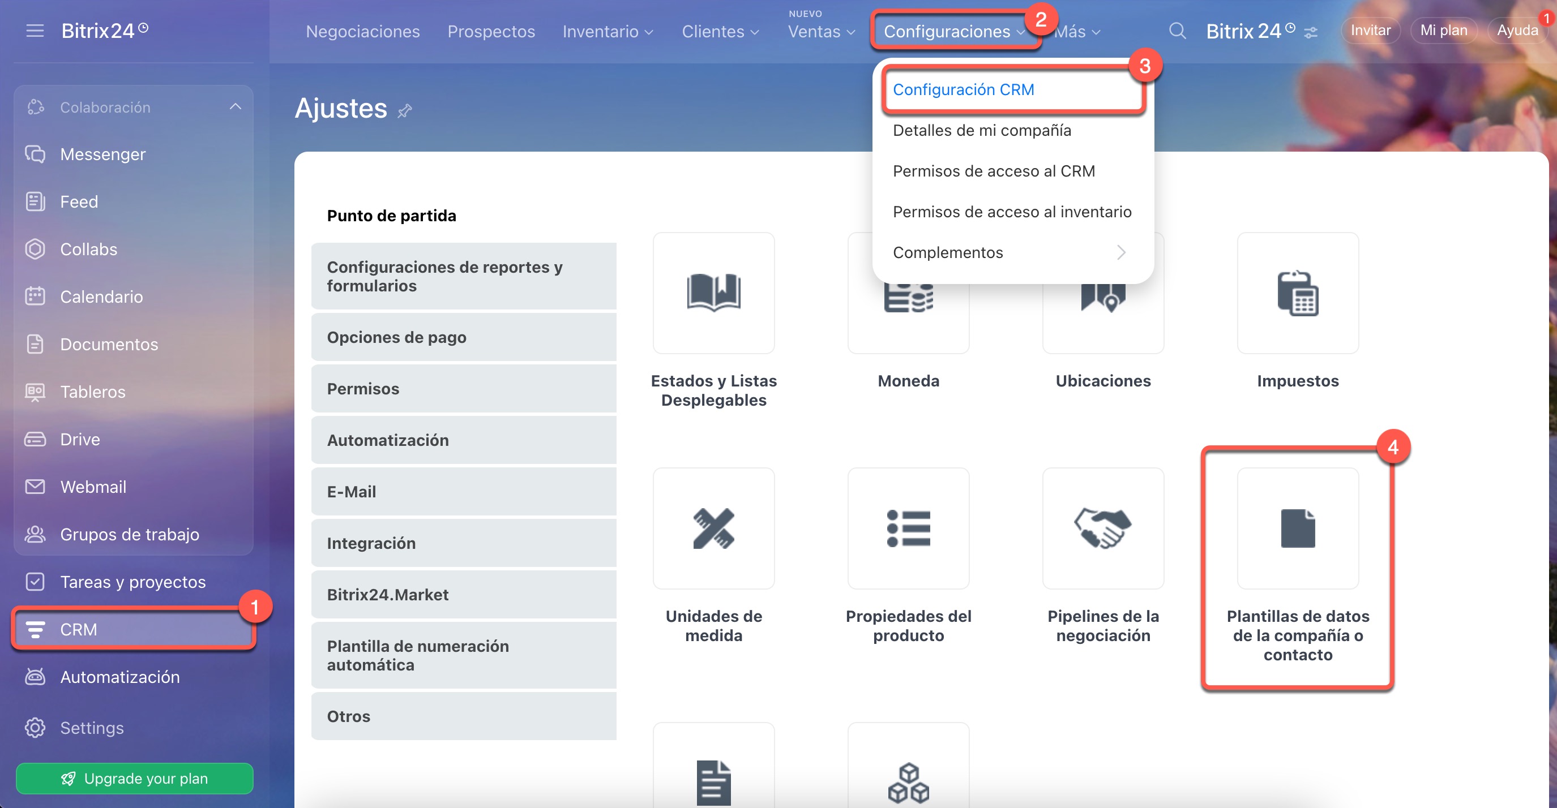
Task: Click the Mi plan button
Action: click(x=1443, y=30)
